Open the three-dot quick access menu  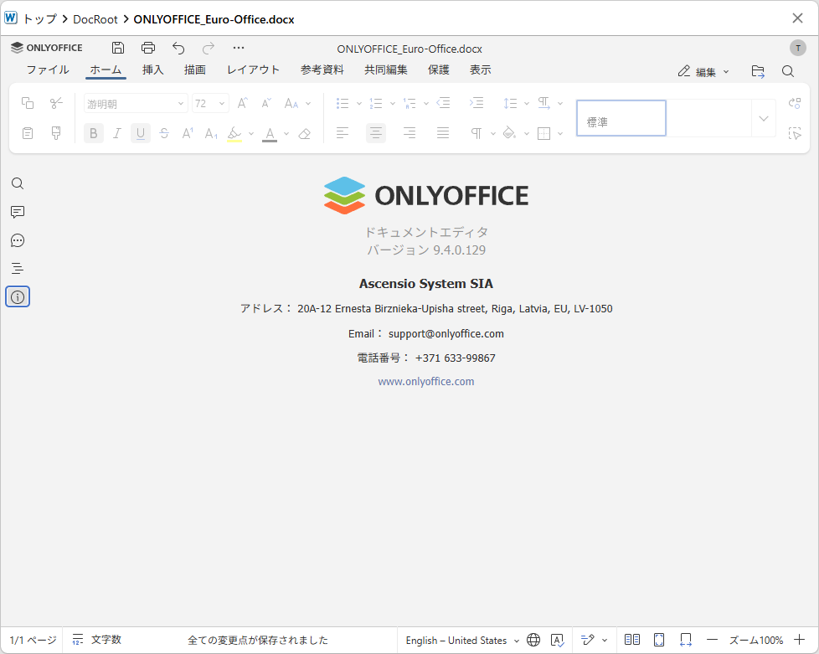pos(239,48)
